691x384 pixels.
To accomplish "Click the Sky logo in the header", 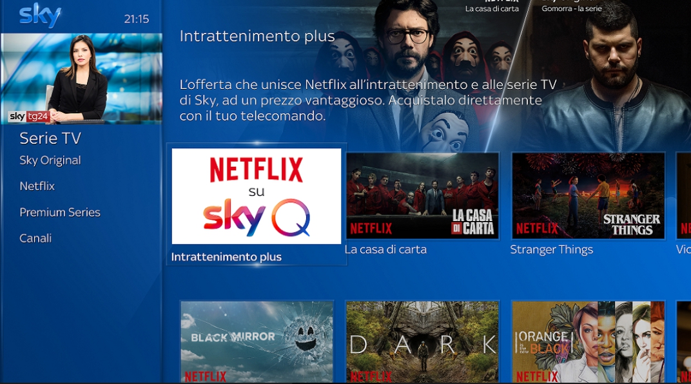I will click(40, 16).
